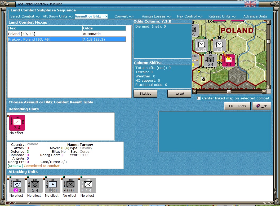
Task: Click the British flag icon in title bar
Action: (x=250, y=3)
